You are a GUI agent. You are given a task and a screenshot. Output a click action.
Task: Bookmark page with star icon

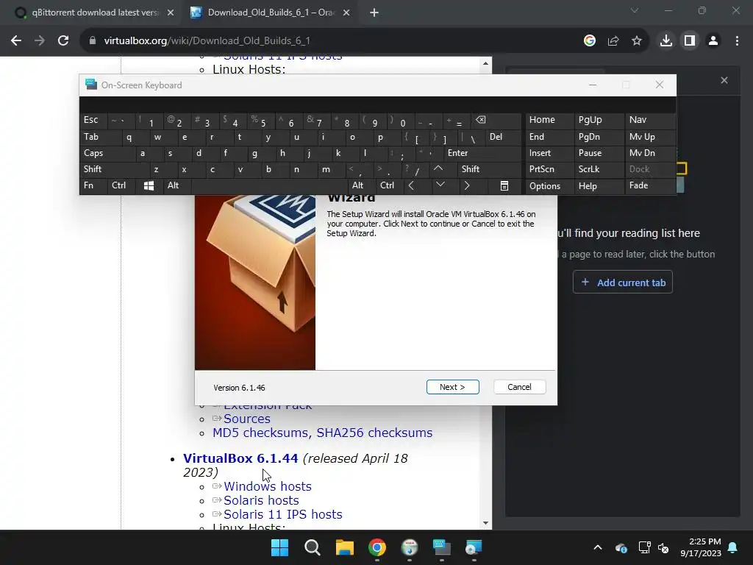(x=637, y=41)
